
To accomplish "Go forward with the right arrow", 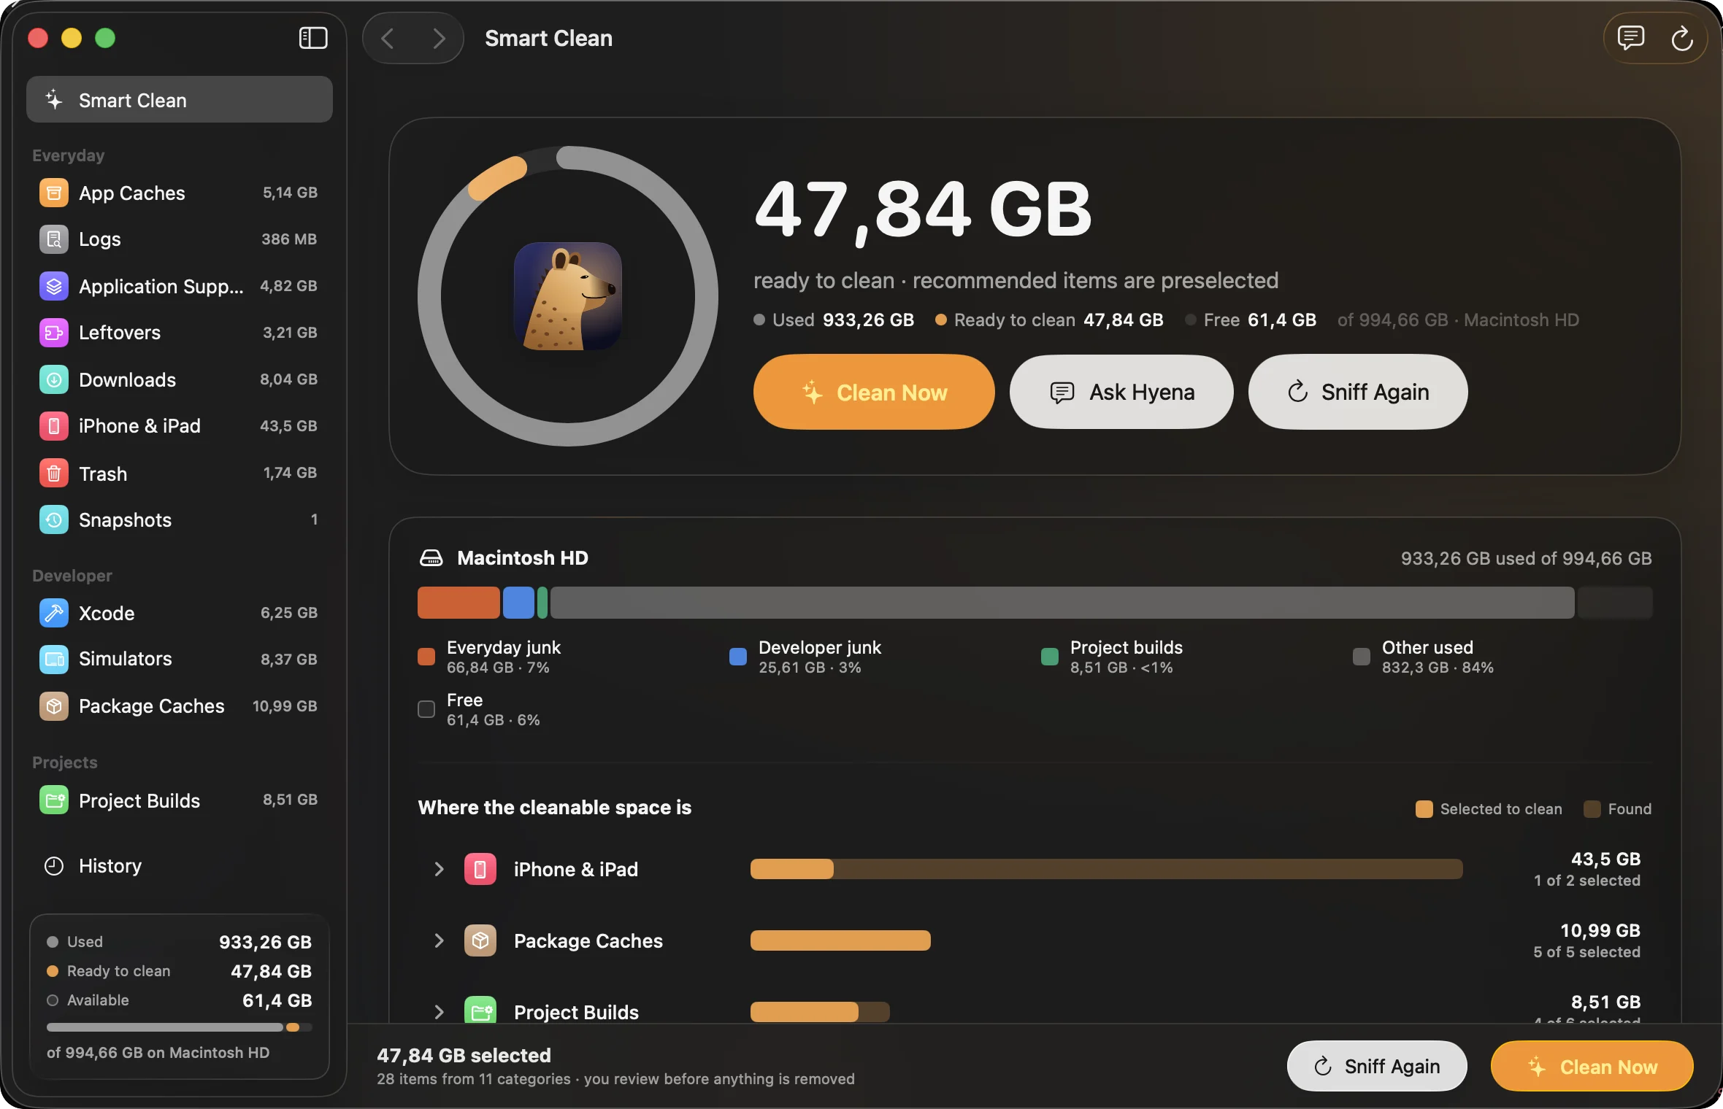I will tap(439, 38).
